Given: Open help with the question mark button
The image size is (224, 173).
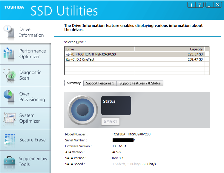Looking at the screenshot, I should coord(200,5).
